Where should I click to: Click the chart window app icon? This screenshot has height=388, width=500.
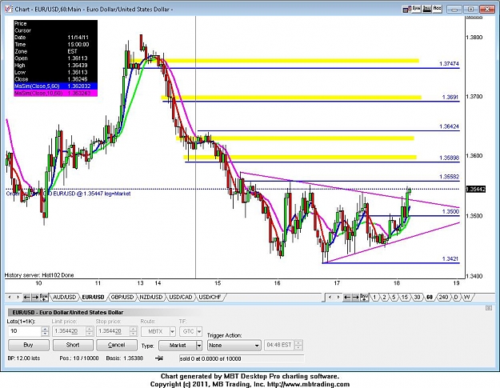pyautogui.click(x=9, y=10)
